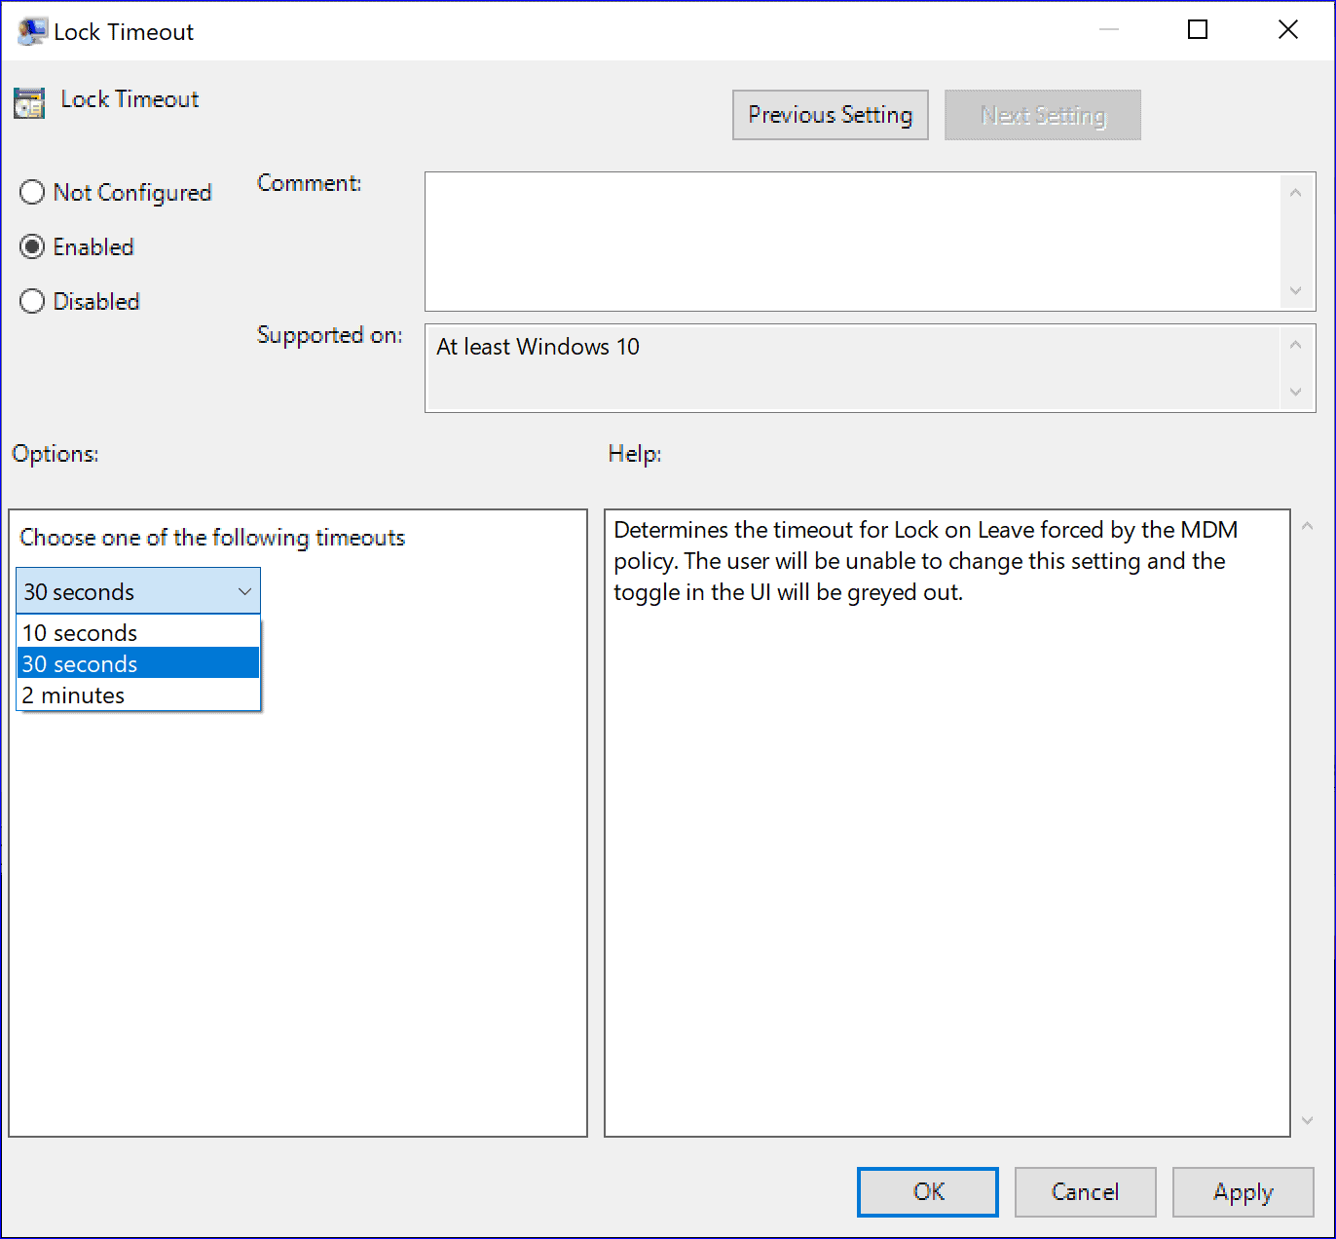Confirm with the OK button
The height and width of the screenshot is (1239, 1336).
(x=928, y=1192)
